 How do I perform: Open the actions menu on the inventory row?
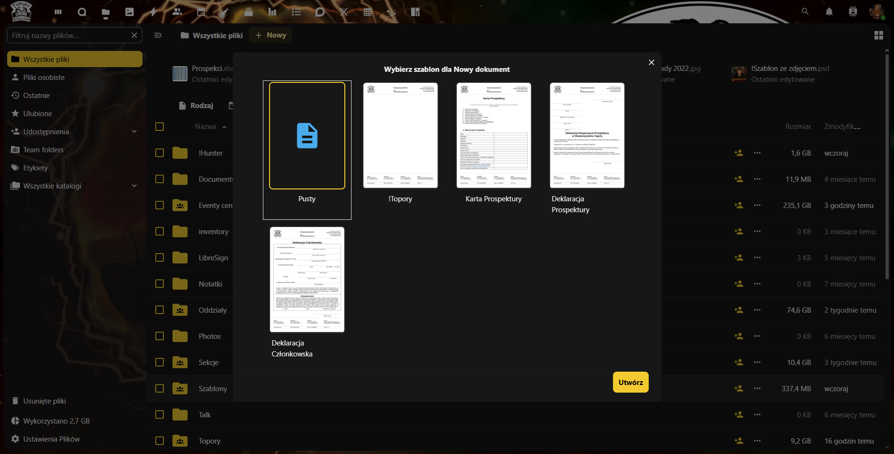[x=757, y=232]
